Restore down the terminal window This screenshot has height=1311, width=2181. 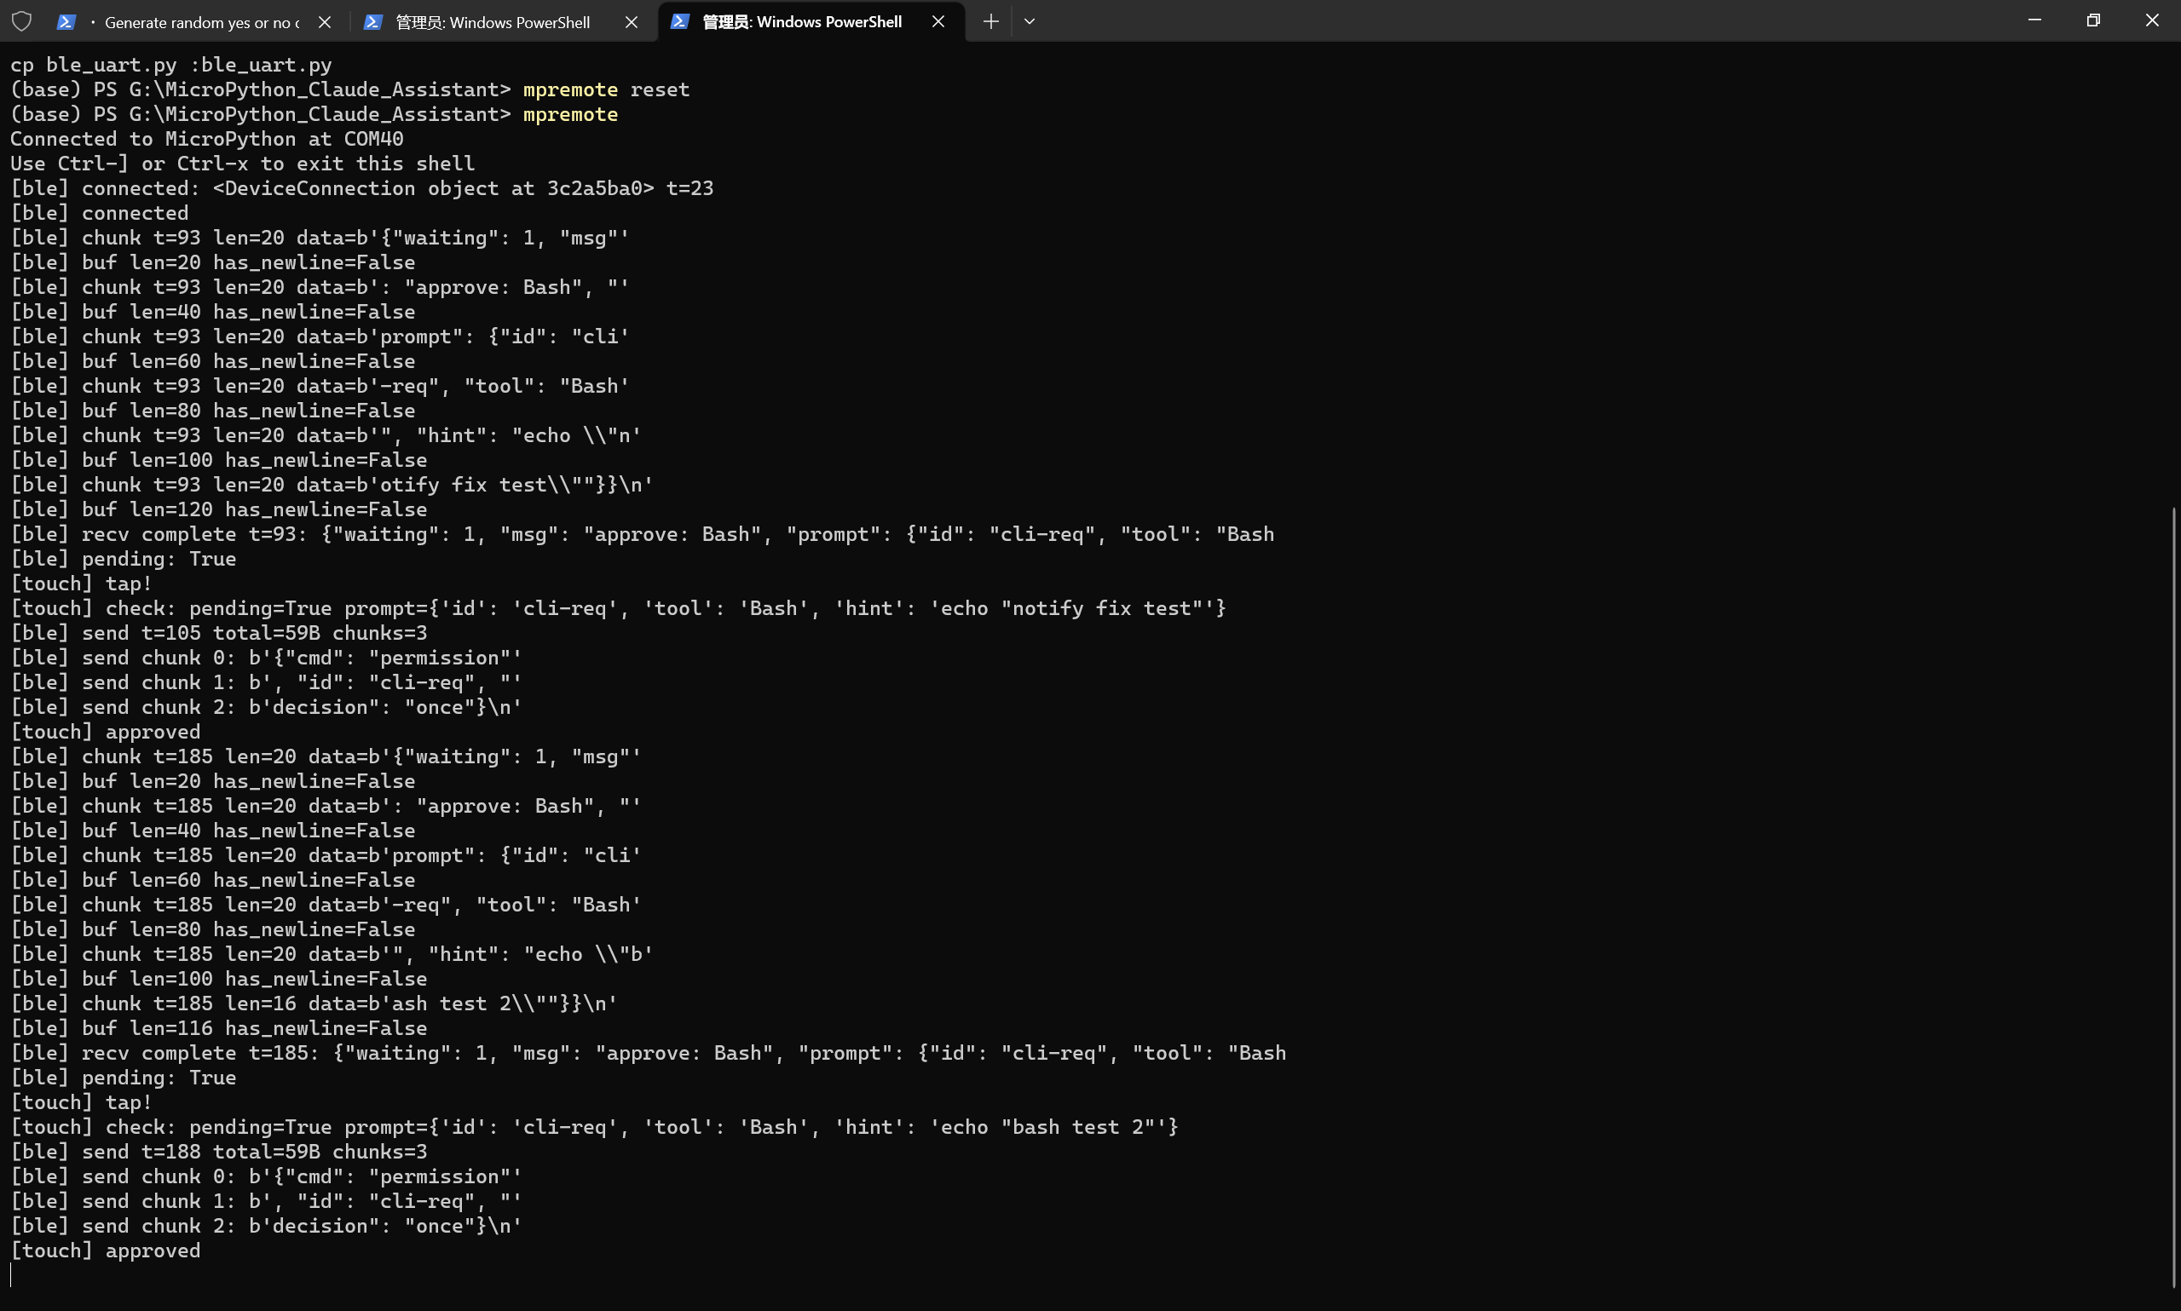(2092, 20)
